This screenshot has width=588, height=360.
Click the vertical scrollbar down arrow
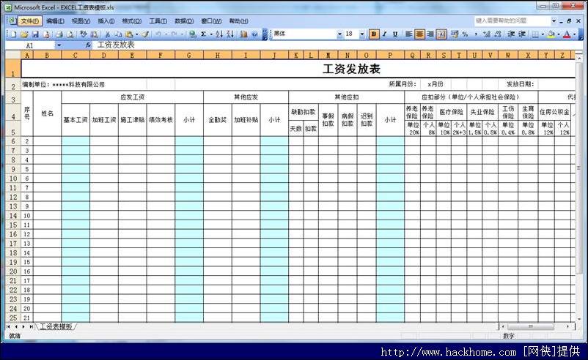[579, 319]
